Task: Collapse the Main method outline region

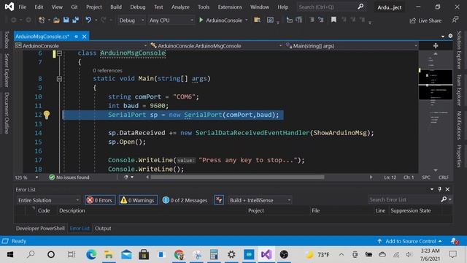Action: pos(59,79)
